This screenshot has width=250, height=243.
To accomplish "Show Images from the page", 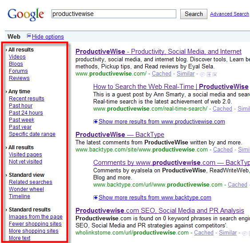I will (x=36, y=217).
